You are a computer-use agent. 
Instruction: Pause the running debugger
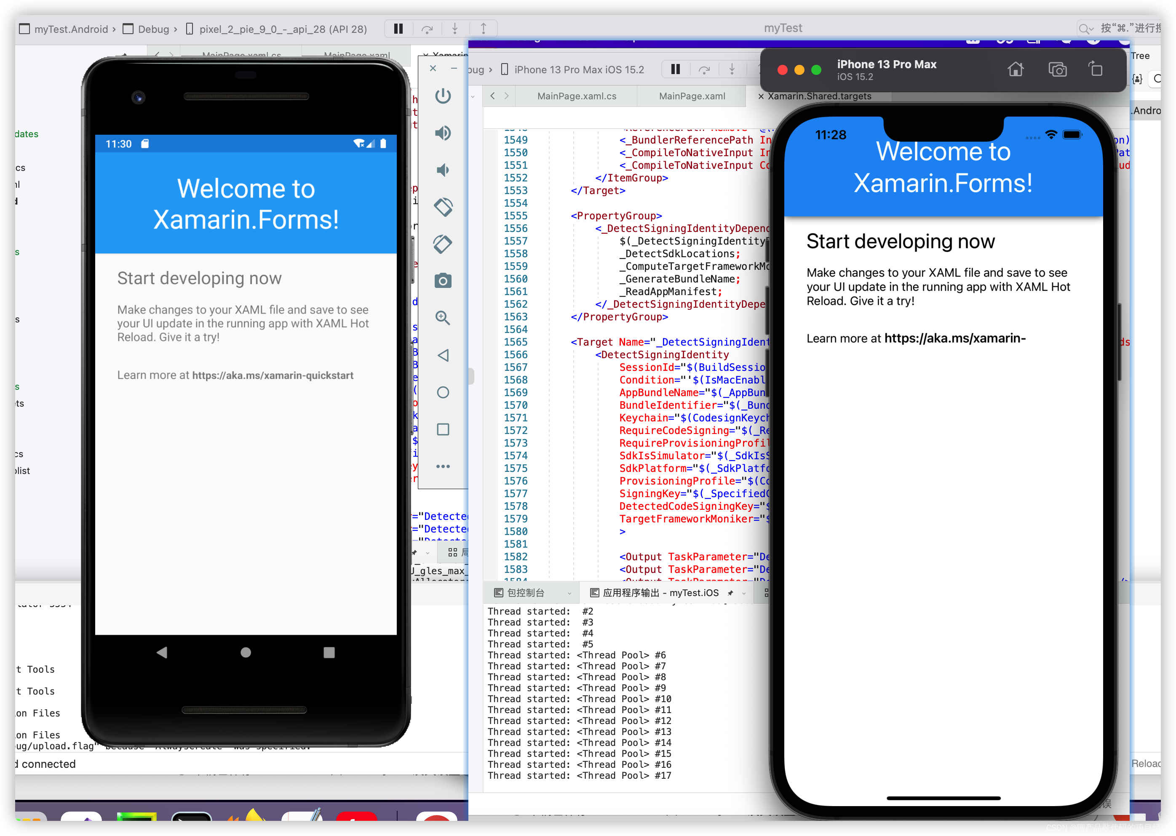pyautogui.click(x=397, y=29)
